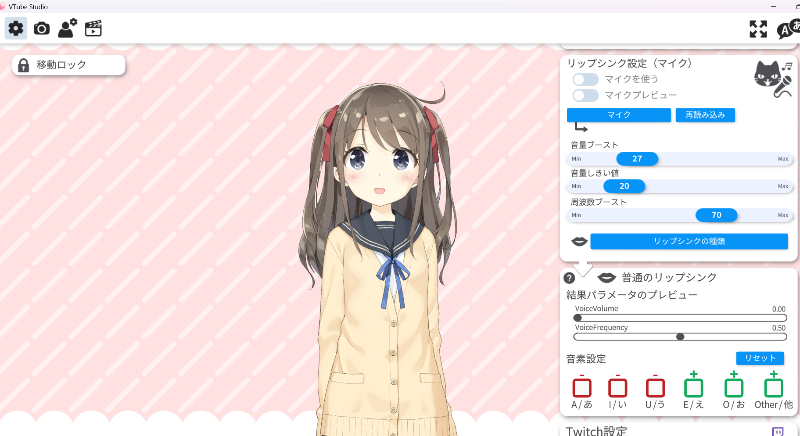The width and height of the screenshot is (800, 436).
Task: Turn on マイクプレビュー switch
Action: coord(585,95)
